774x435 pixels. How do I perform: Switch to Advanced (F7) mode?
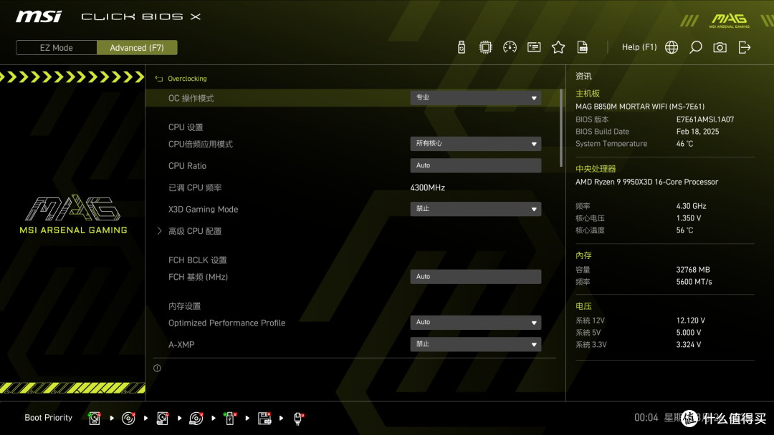click(137, 48)
